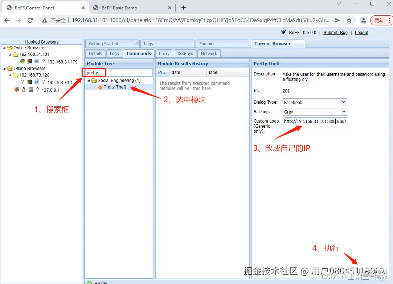Click the Linux penguin icon for 127.0.0.1

tap(24, 89)
